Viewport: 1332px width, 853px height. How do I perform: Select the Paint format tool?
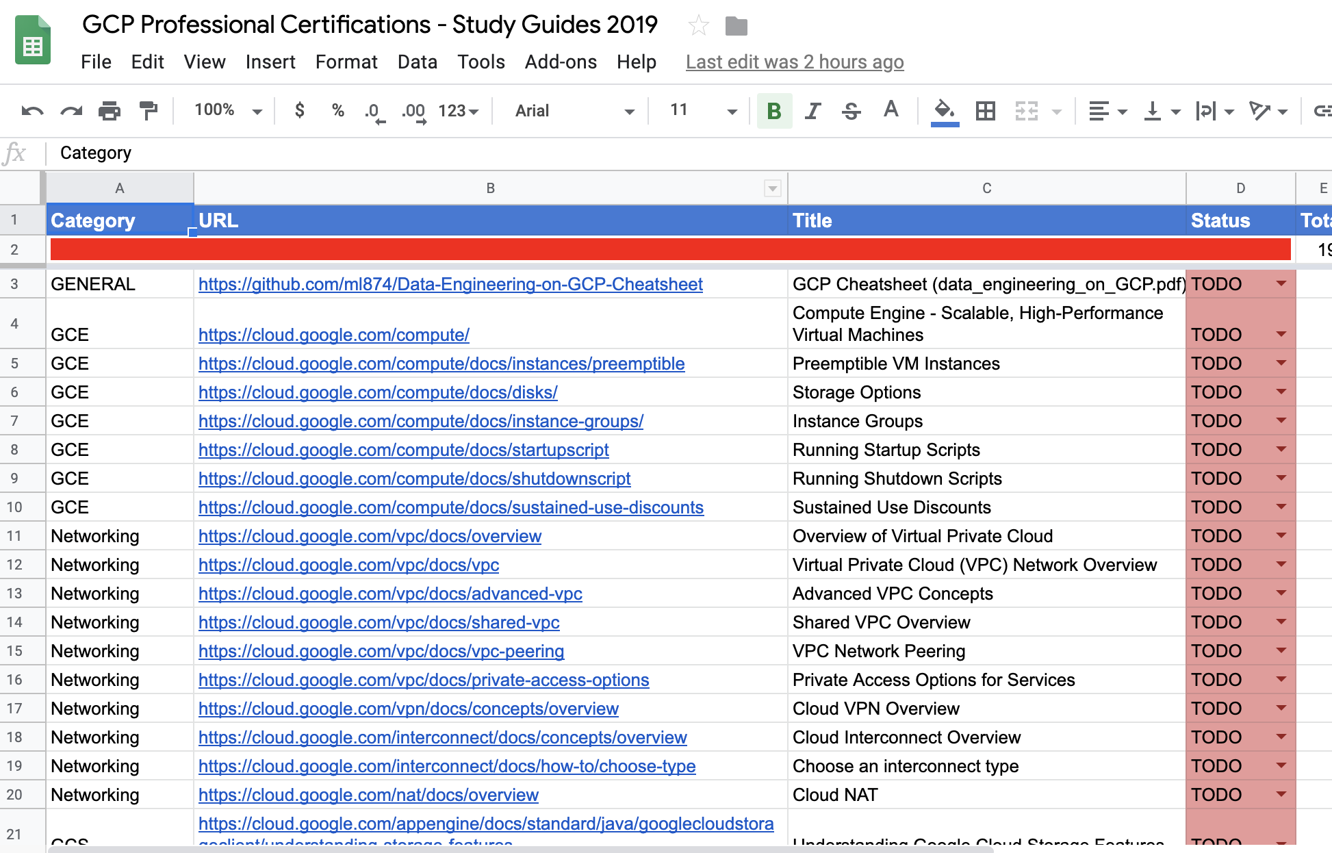point(148,110)
